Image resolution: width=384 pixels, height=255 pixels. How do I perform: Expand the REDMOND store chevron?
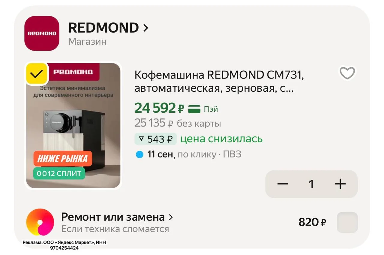point(146,28)
